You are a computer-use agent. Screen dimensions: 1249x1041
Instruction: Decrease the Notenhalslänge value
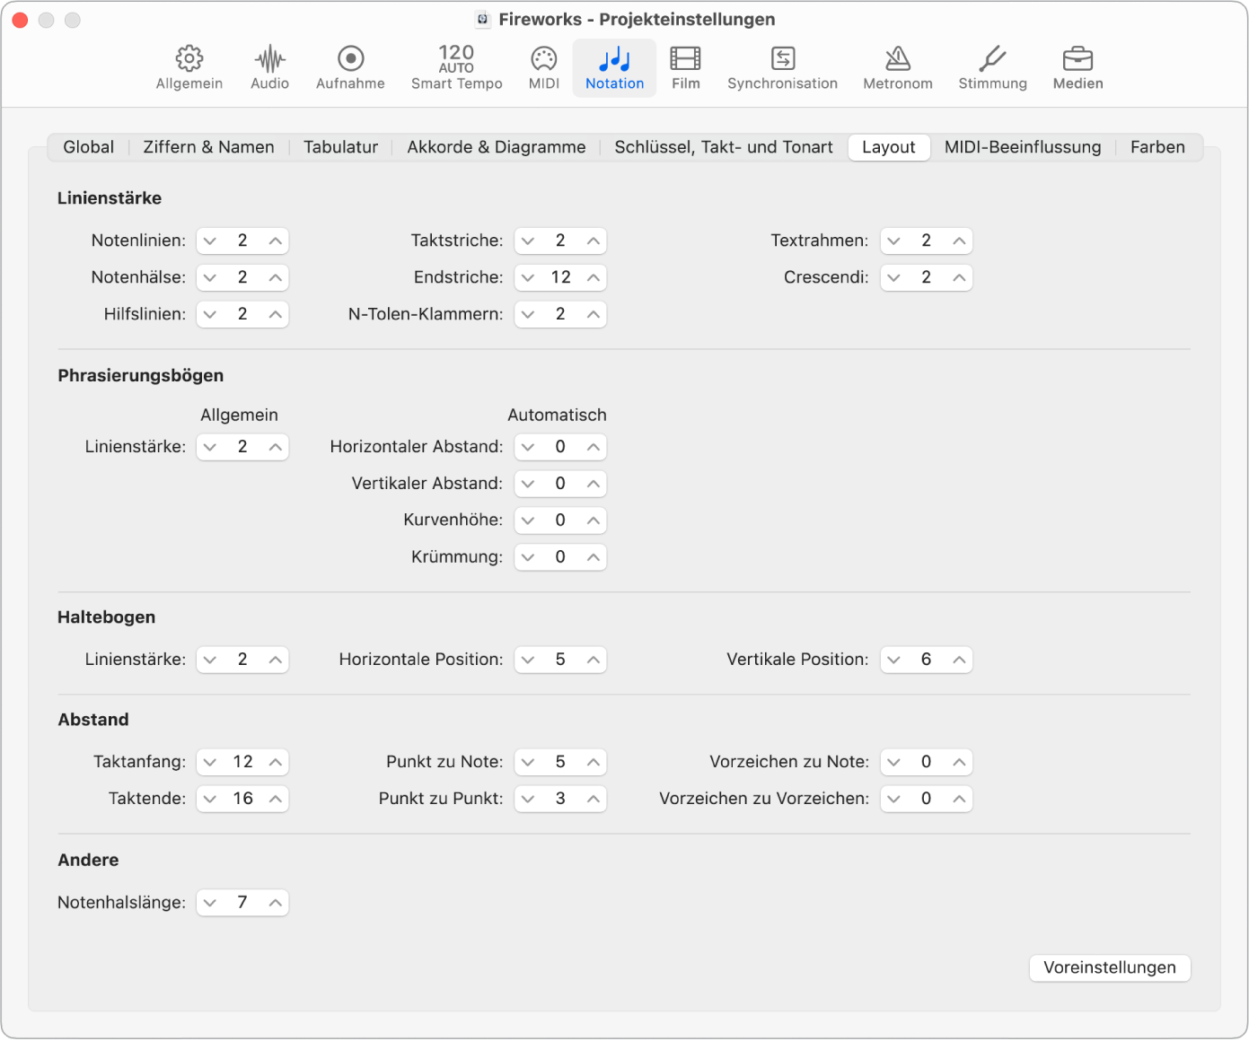pos(210,902)
